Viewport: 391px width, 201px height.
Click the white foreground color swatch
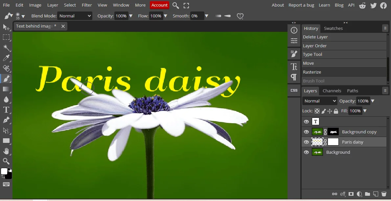(x=4, y=171)
